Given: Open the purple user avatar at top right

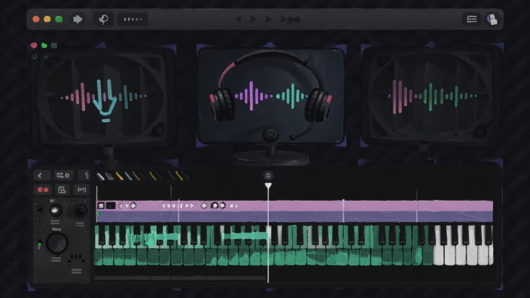Looking at the screenshot, I should 492,19.
